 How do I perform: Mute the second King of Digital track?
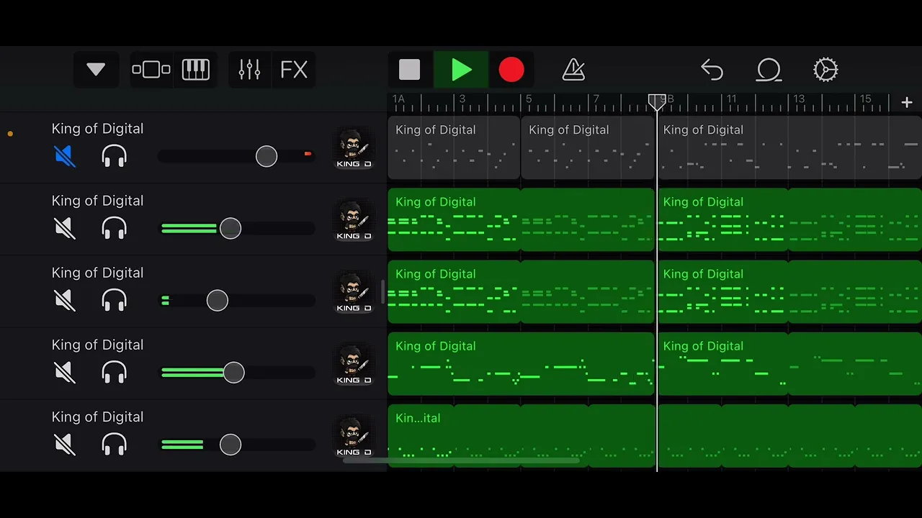[x=65, y=228]
